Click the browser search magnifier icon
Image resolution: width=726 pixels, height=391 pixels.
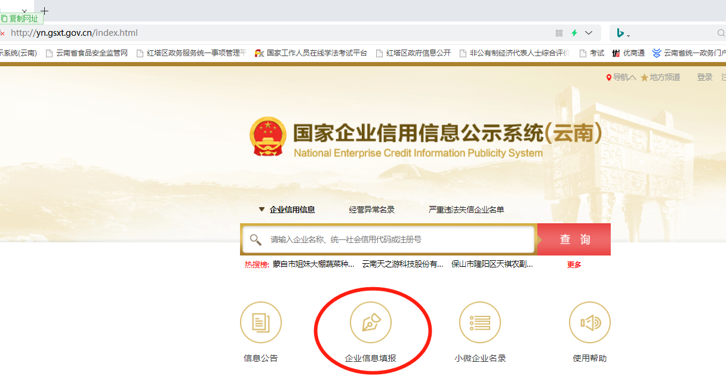(x=721, y=33)
